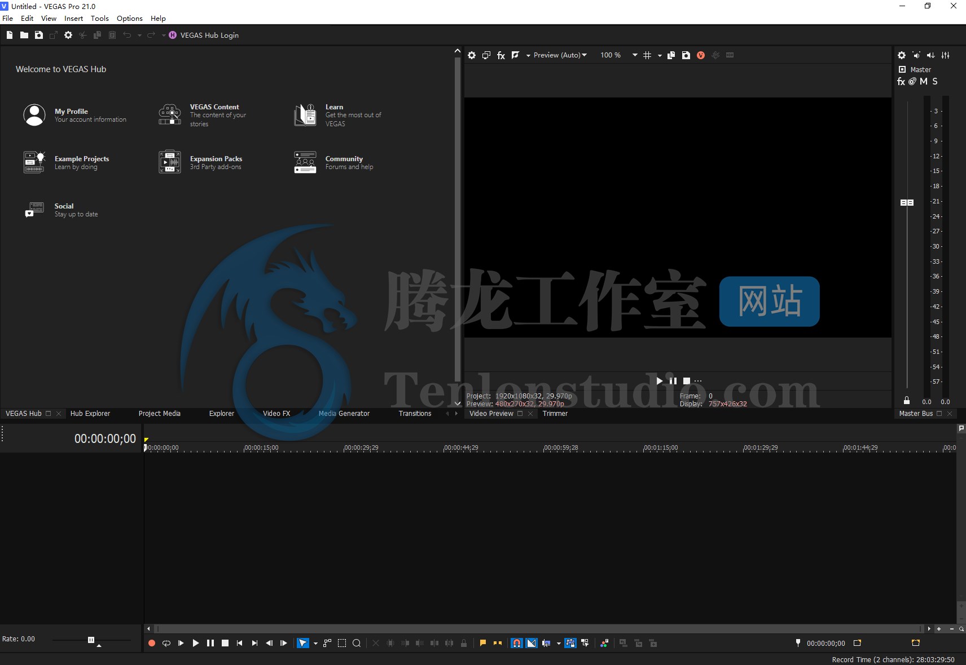
Task: Insert marker with yellow flag icon
Action: 483,643
